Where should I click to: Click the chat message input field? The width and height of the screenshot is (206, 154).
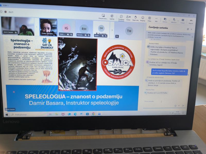160,101
